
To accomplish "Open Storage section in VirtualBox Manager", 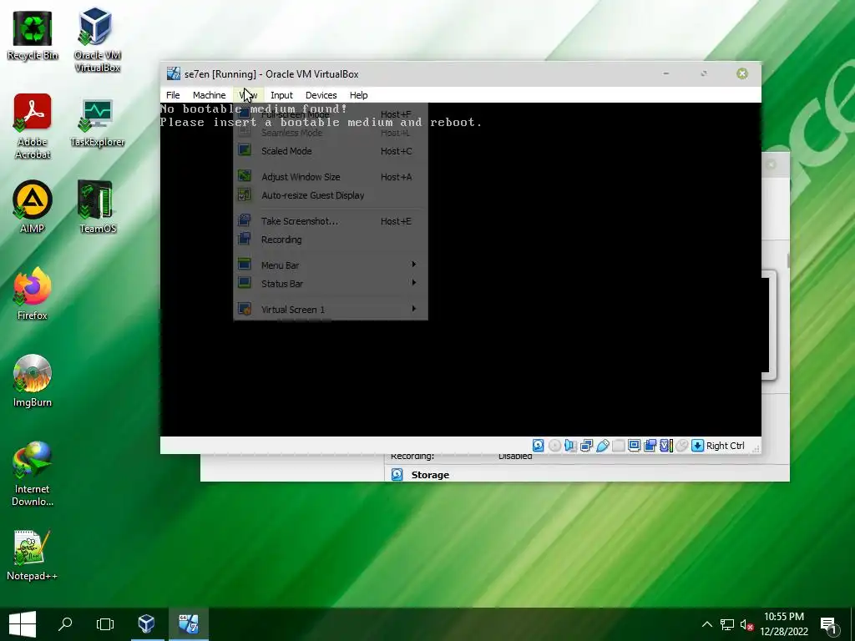I will [x=430, y=475].
